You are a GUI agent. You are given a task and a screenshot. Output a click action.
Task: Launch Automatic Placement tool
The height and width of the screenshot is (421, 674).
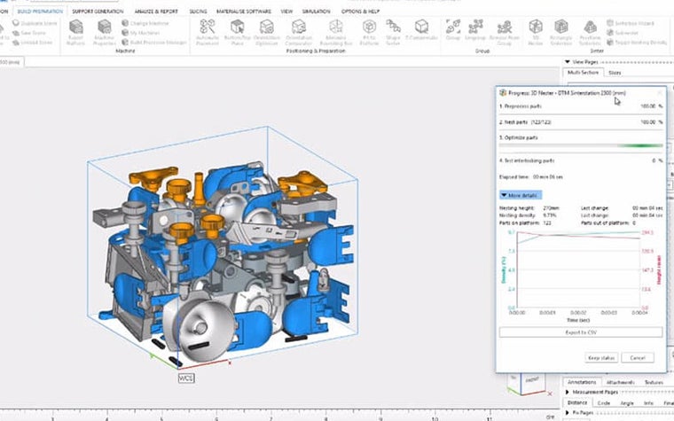208,32
